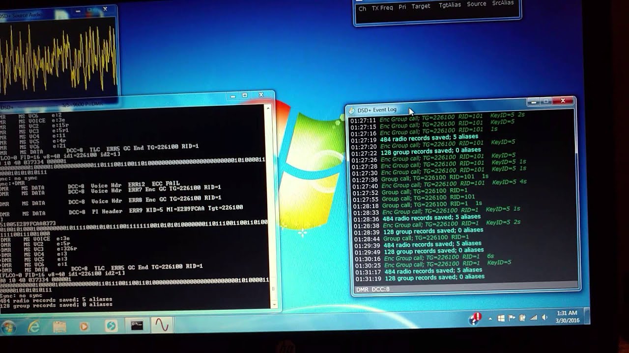Screen dimensions: 629x353
Task: Open File Explorer from the taskbar
Action: pos(59,327)
